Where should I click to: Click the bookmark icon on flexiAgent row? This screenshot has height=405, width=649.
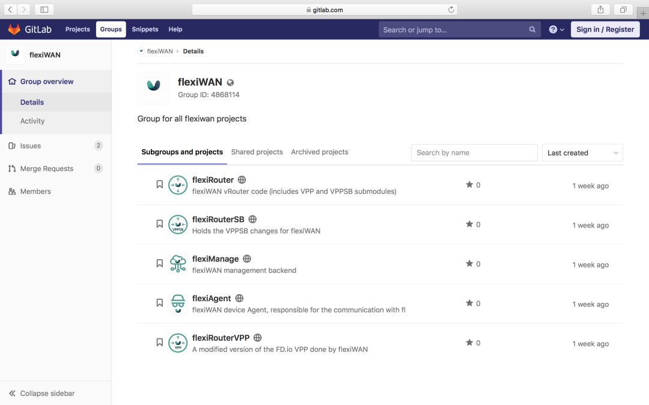(x=159, y=303)
